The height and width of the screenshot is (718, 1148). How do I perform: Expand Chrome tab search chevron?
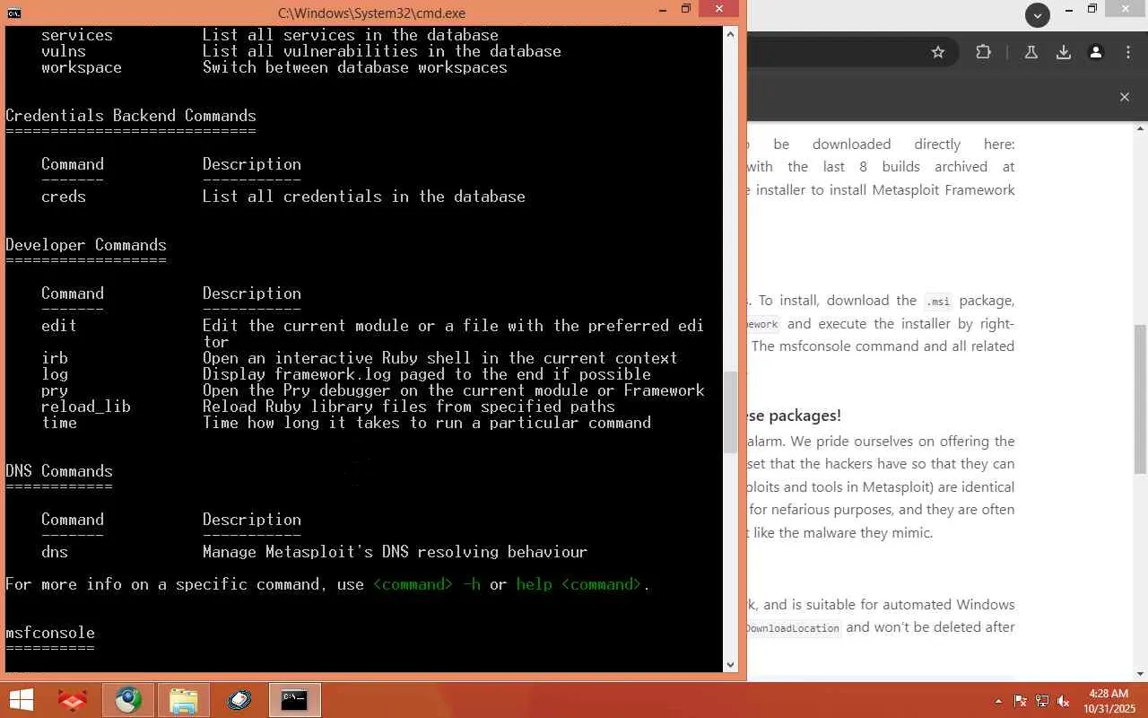1038,14
